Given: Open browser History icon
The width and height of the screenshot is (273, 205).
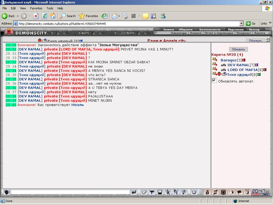Looking at the screenshot, I should (x=105, y=16).
